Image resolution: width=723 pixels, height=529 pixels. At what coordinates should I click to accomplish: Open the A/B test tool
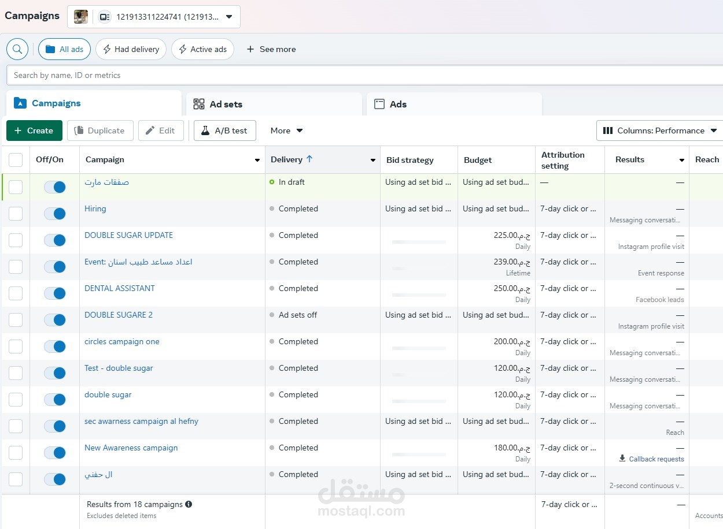click(x=224, y=131)
